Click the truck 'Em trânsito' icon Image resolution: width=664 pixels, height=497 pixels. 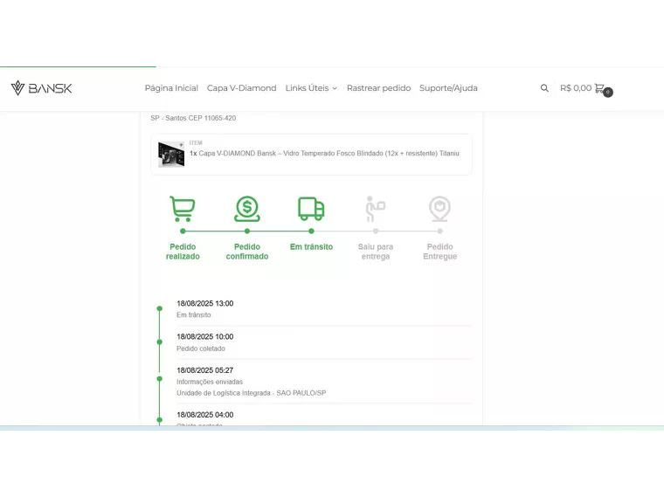coord(311,209)
